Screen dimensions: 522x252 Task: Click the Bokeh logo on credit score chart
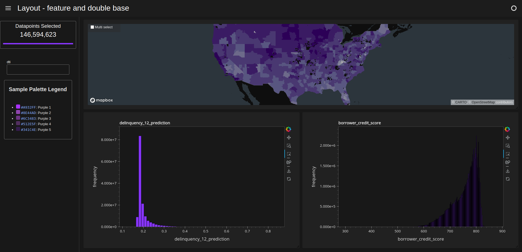pos(507,129)
